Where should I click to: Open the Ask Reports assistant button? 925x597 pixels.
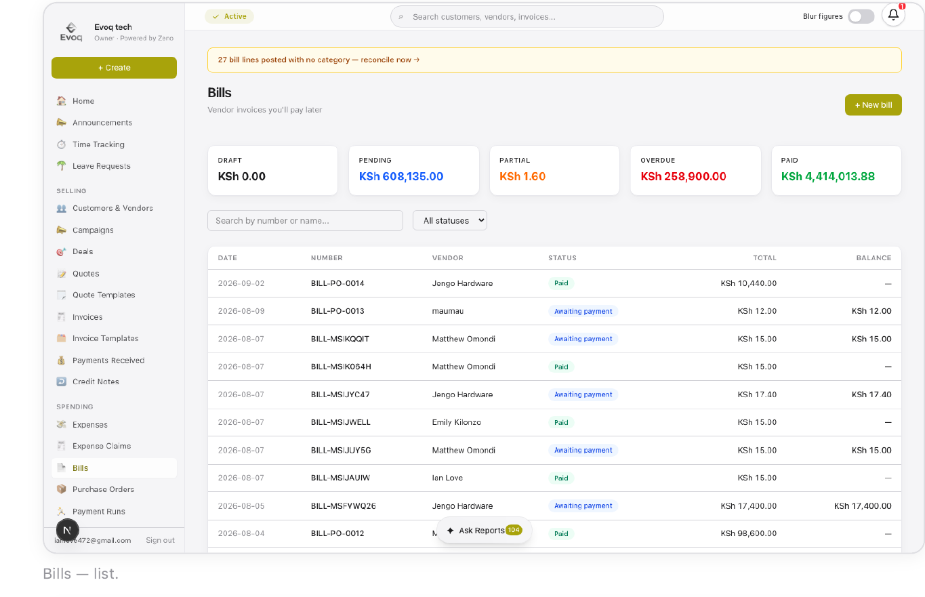click(x=484, y=531)
